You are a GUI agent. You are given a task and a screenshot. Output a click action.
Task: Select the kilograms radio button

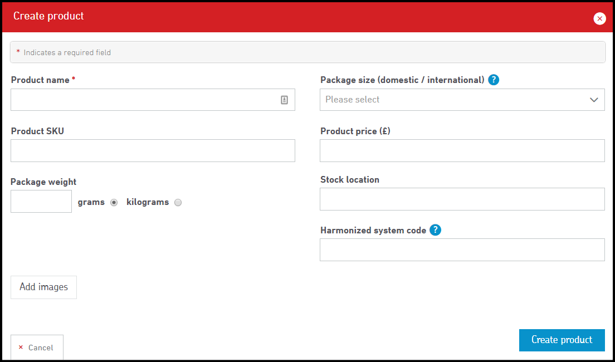[178, 203]
